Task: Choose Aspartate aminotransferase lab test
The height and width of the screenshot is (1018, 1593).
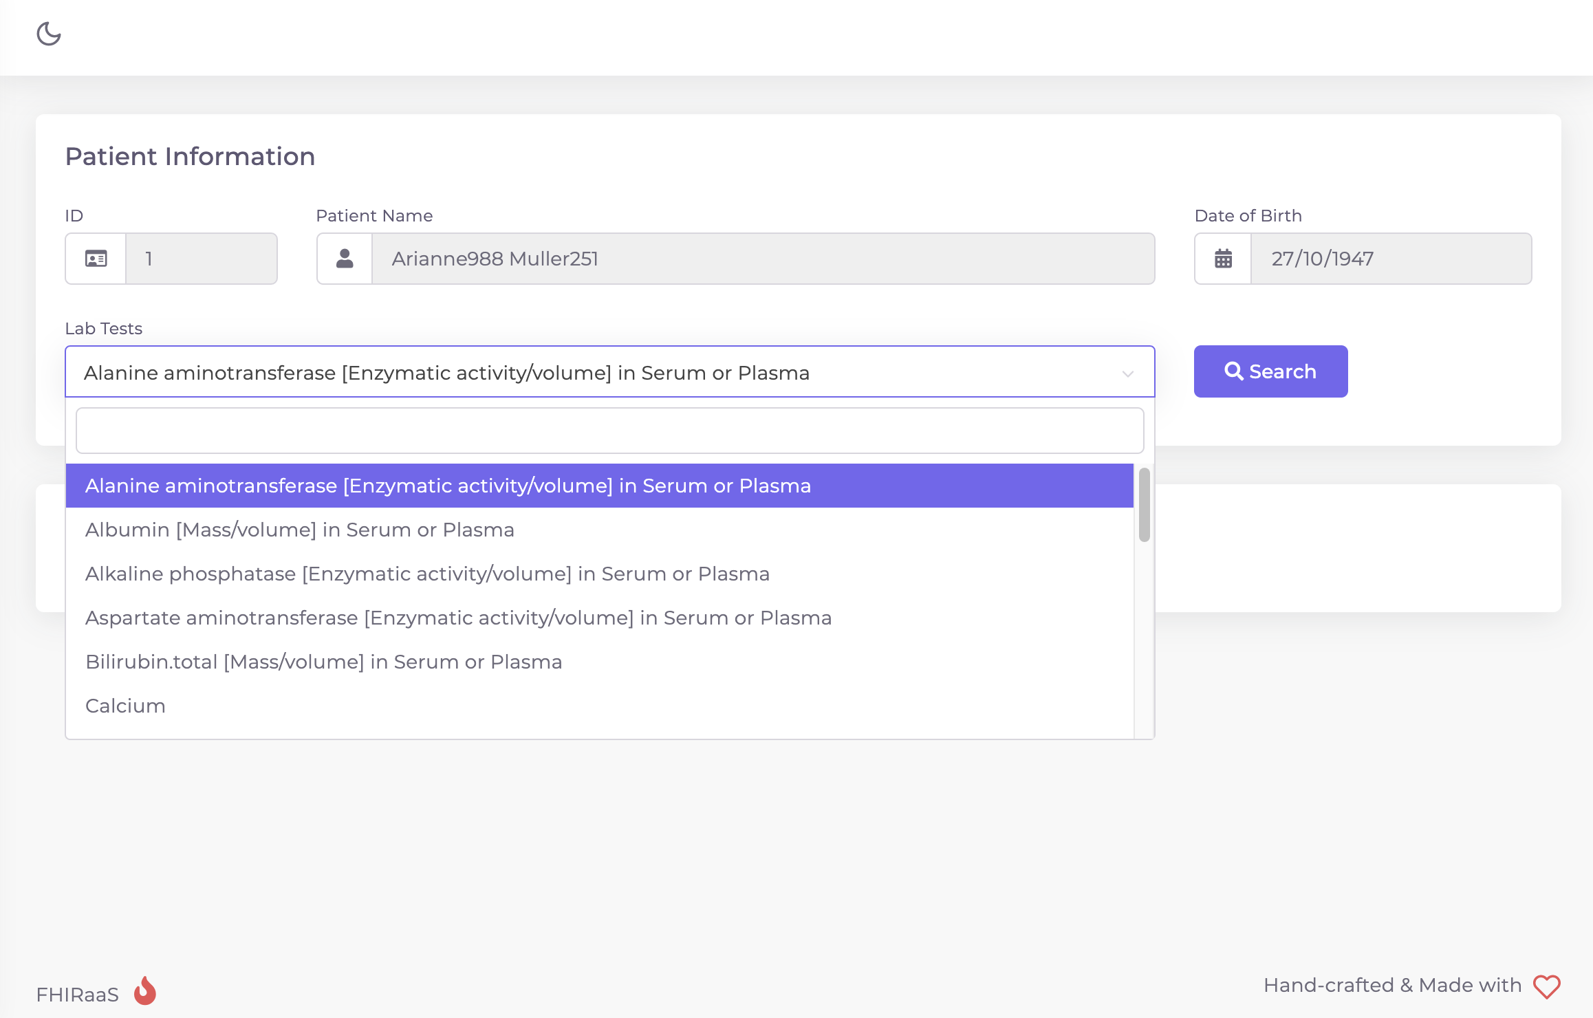Action: [x=458, y=618]
